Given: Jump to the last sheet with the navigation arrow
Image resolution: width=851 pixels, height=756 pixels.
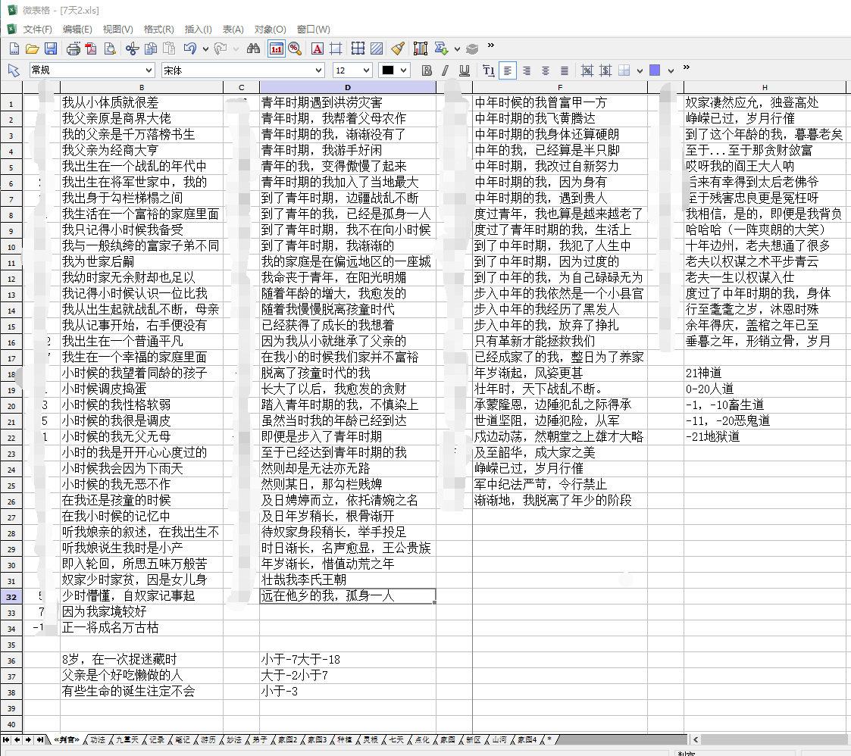Looking at the screenshot, I should click(x=39, y=739).
